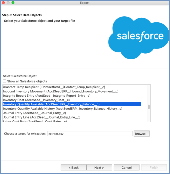Choose Integrity Report Entry in list

point(72,96)
